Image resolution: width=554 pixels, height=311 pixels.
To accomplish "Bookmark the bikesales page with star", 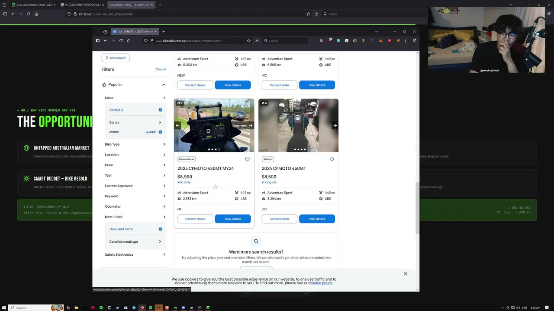I will coord(249,41).
